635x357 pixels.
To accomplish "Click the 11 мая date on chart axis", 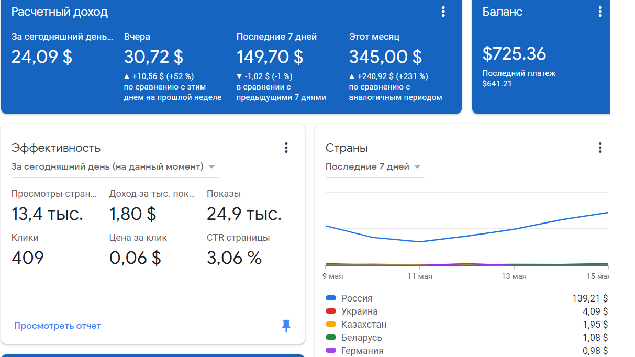I will 419,276.
